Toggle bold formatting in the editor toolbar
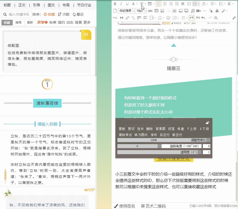The width and height of the screenshot is (238, 209). click(115, 4)
